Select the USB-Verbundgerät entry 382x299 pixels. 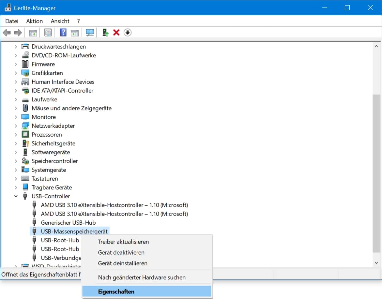(61, 258)
